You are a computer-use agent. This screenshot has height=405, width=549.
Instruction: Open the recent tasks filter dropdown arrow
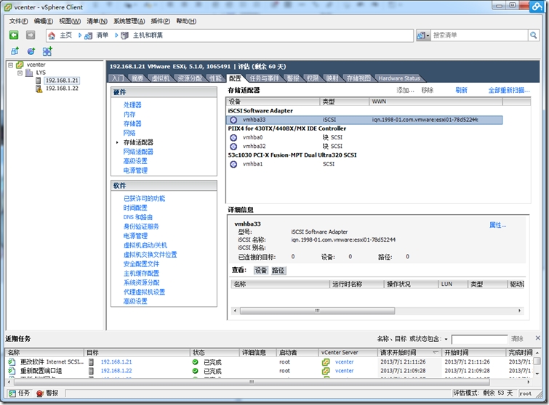[446, 339]
